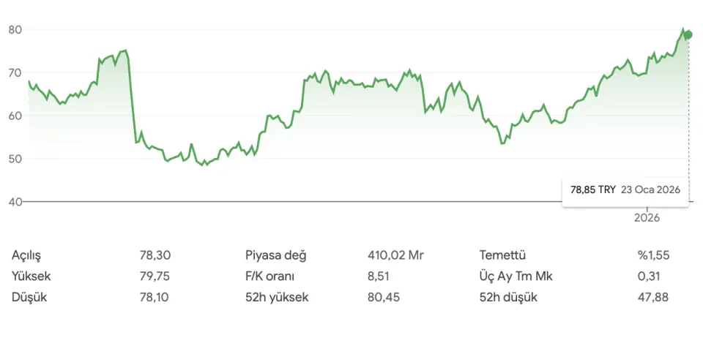Viewport: 703px width, 357px height.
Task: Click the %1,55 dividend yield value
Action: click(x=653, y=255)
